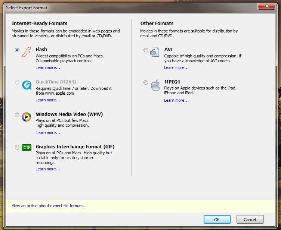Select the MPEG4 radio button
Image resolution: width=281 pixels, height=230 pixels.
[x=146, y=82]
